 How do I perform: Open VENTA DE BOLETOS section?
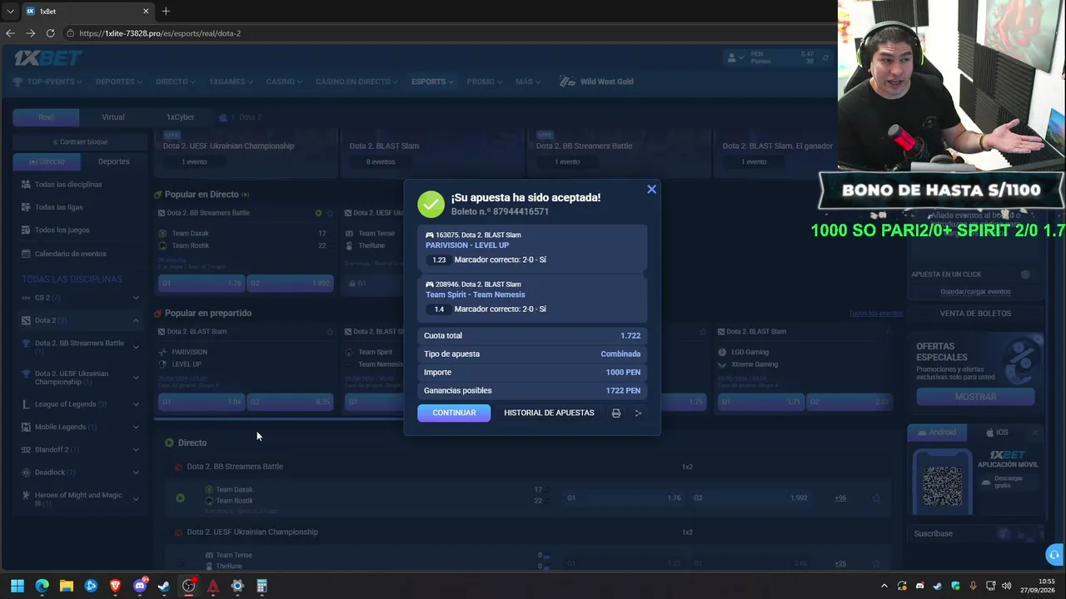(x=975, y=314)
